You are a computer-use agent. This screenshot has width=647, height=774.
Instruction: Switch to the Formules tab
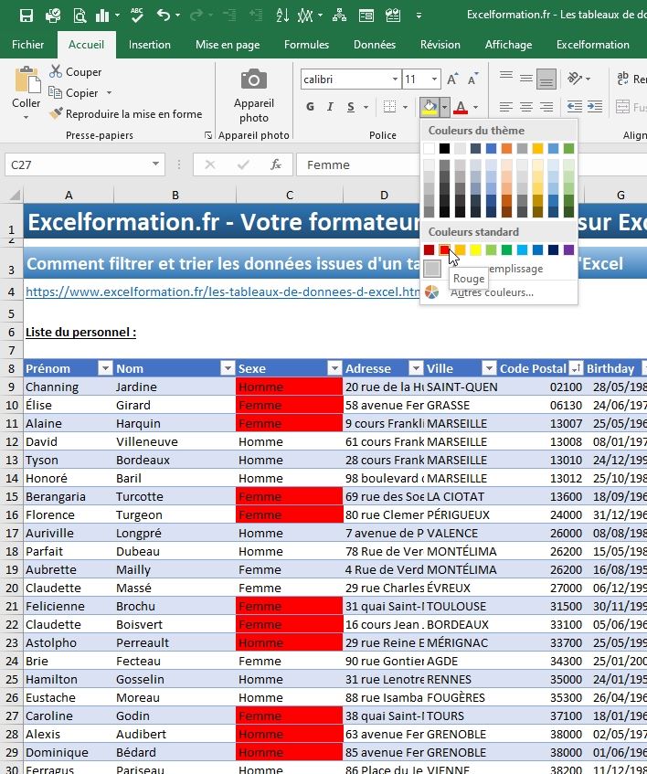point(306,45)
